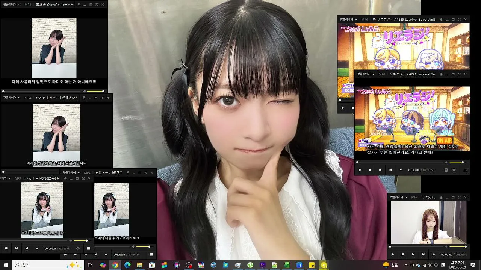Click eject/open file in #221 リエラジ player

point(401,170)
